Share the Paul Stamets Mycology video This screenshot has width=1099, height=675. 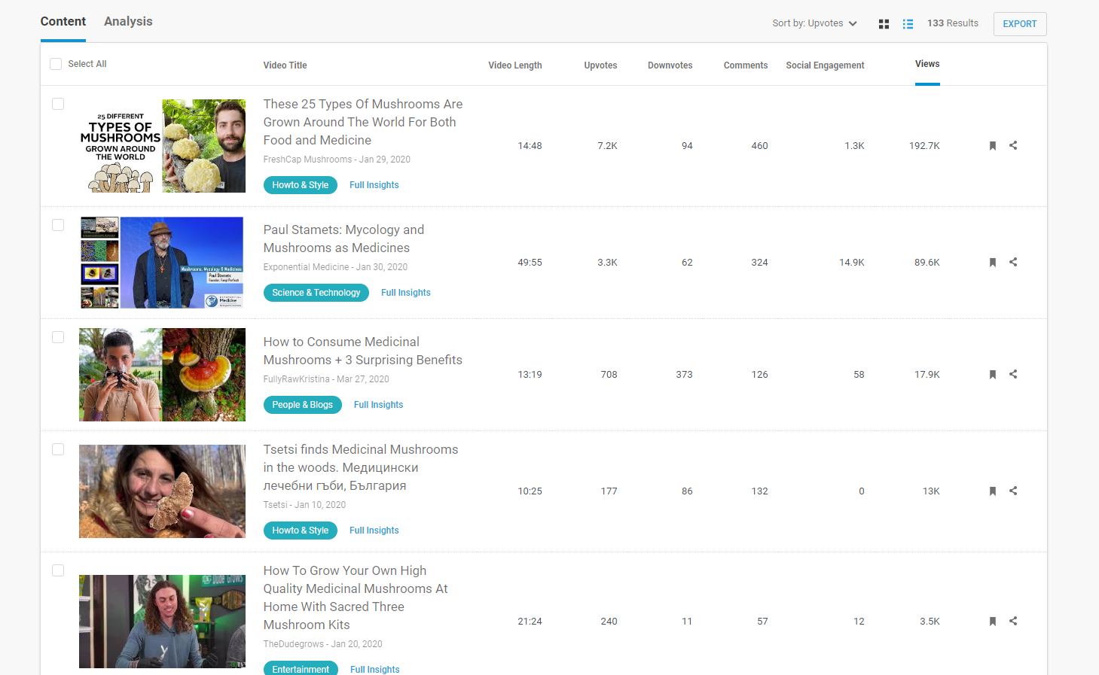pyautogui.click(x=1013, y=262)
